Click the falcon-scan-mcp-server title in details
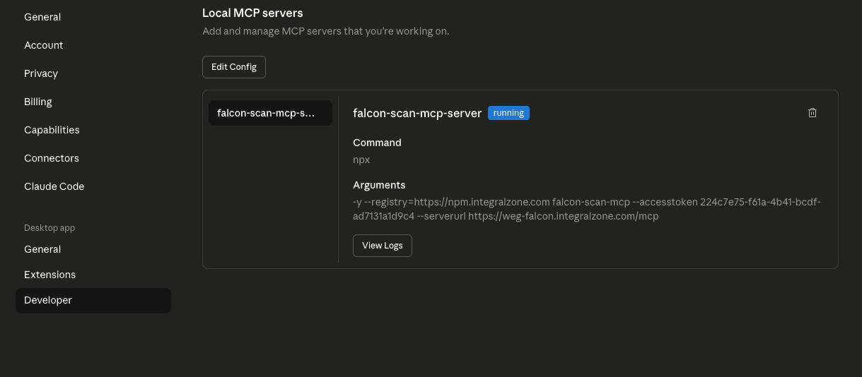 point(417,113)
